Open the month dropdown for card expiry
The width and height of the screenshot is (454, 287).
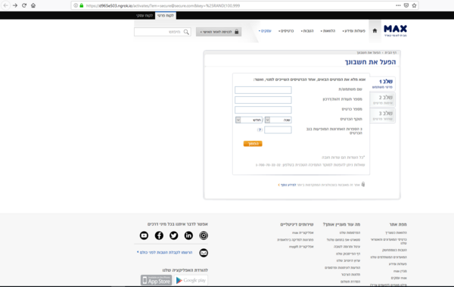[249, 120]
